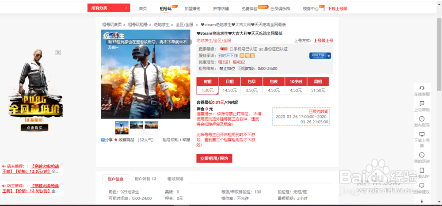Viewport: 442px width, 206px height.
Task: Click the blue 分享 share icon
Action: coord(103,140)
